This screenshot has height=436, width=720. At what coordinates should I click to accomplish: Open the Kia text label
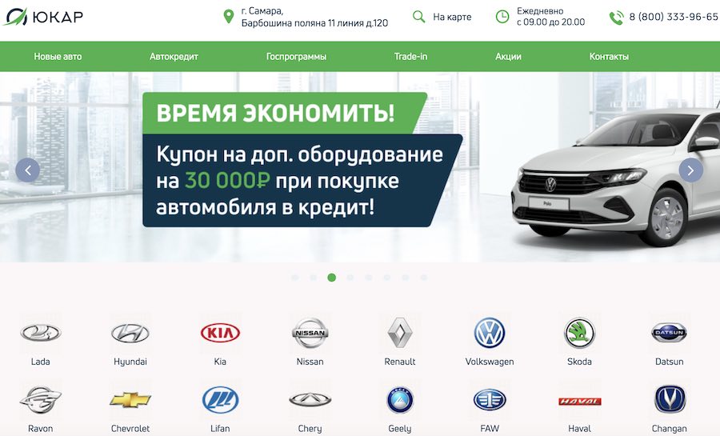(220, 362)
